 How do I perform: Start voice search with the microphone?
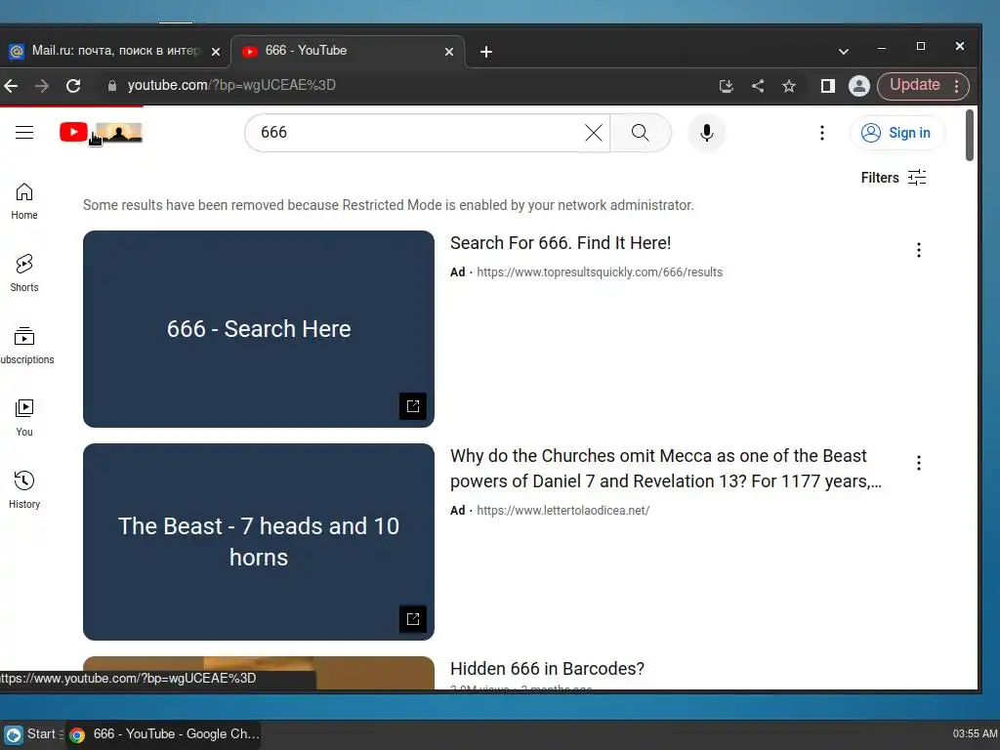[x=707, y=133]
